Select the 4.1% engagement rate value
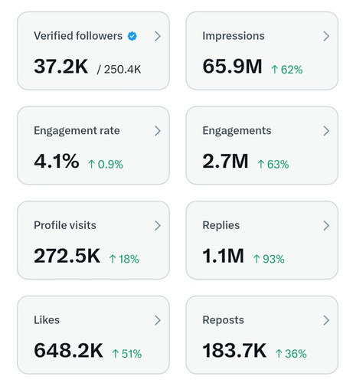 tap(57, 161)
